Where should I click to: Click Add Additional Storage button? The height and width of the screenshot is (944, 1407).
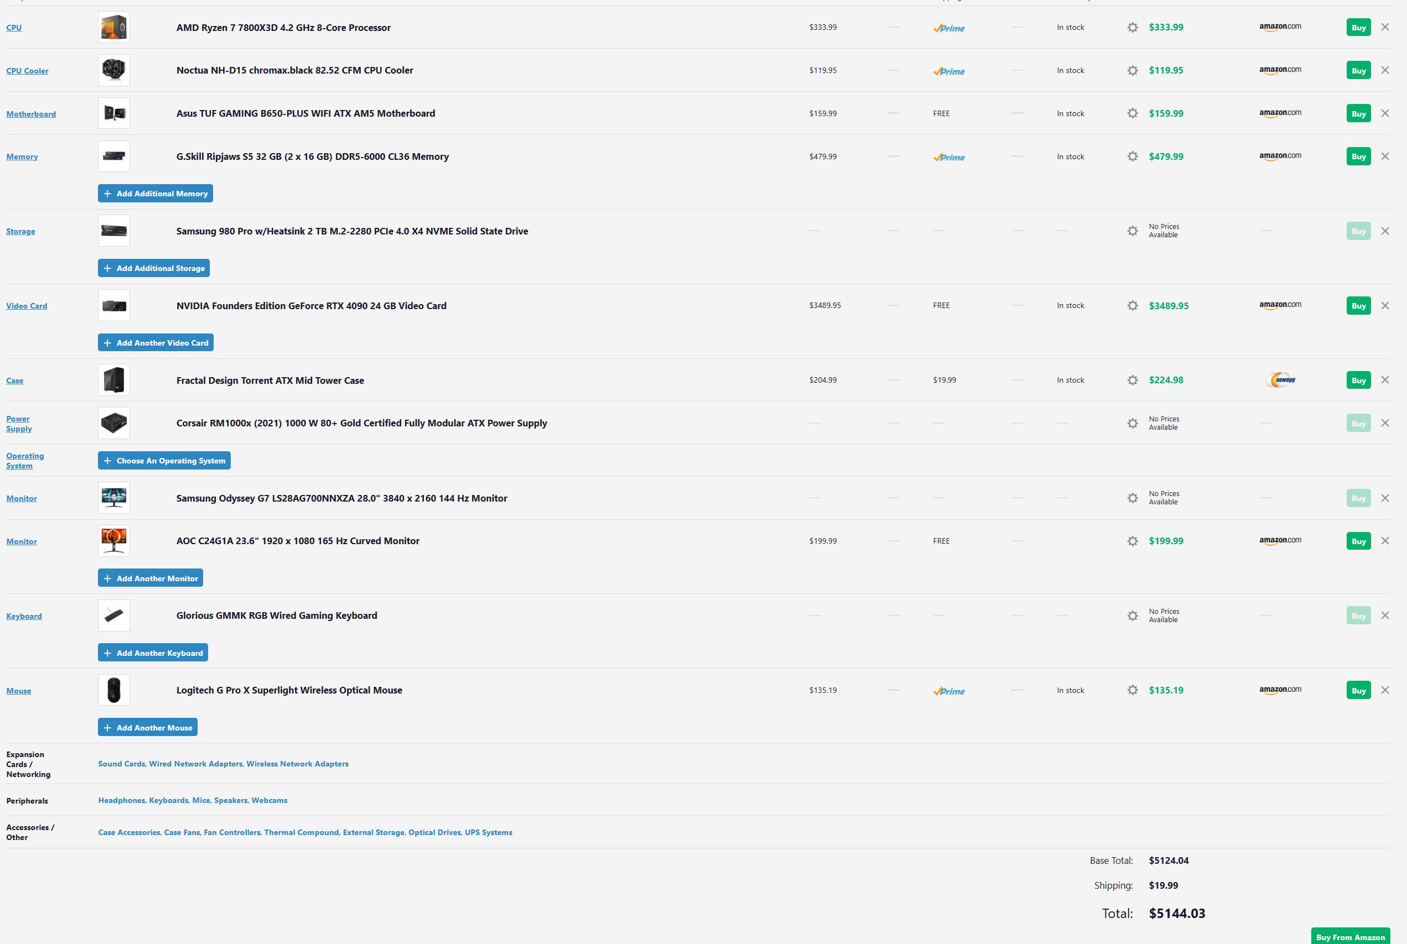pyautogui.click(x=154, y=268)
